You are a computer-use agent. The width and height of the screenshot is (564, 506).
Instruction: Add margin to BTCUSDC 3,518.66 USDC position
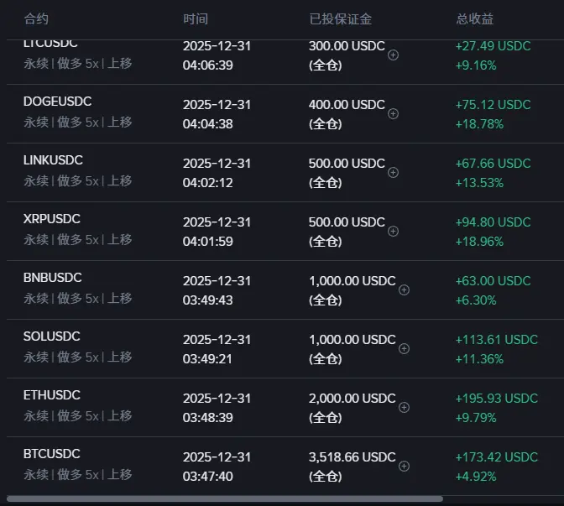click(x=404, y=466)
